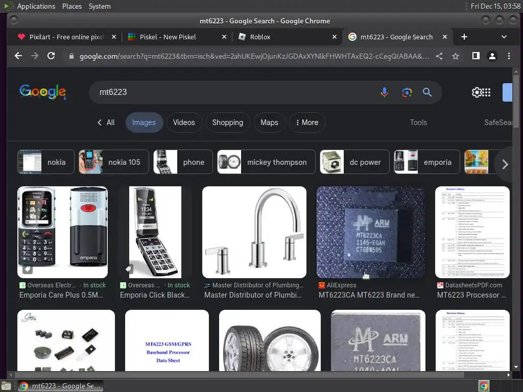
Task: Select the Shopping filter
Action: (227, 122)
